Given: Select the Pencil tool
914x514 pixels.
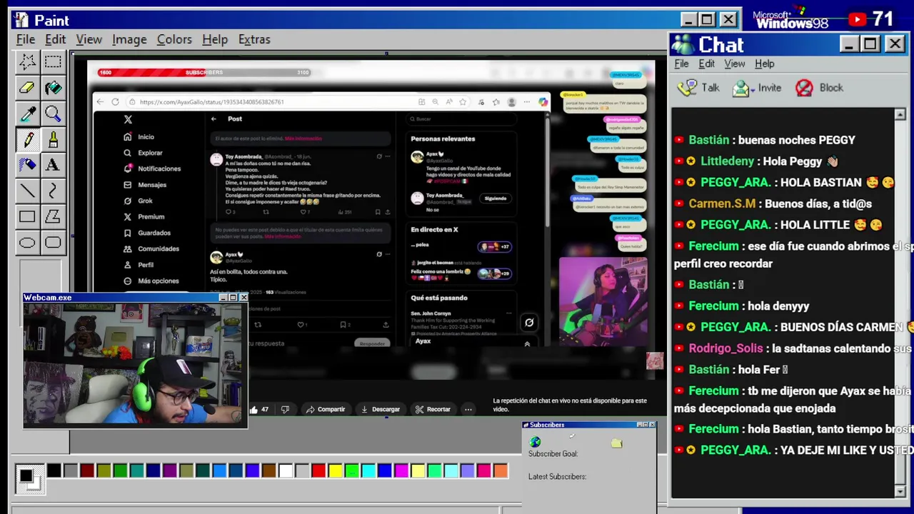Looking at the screenshot, I should click(27, 139).
